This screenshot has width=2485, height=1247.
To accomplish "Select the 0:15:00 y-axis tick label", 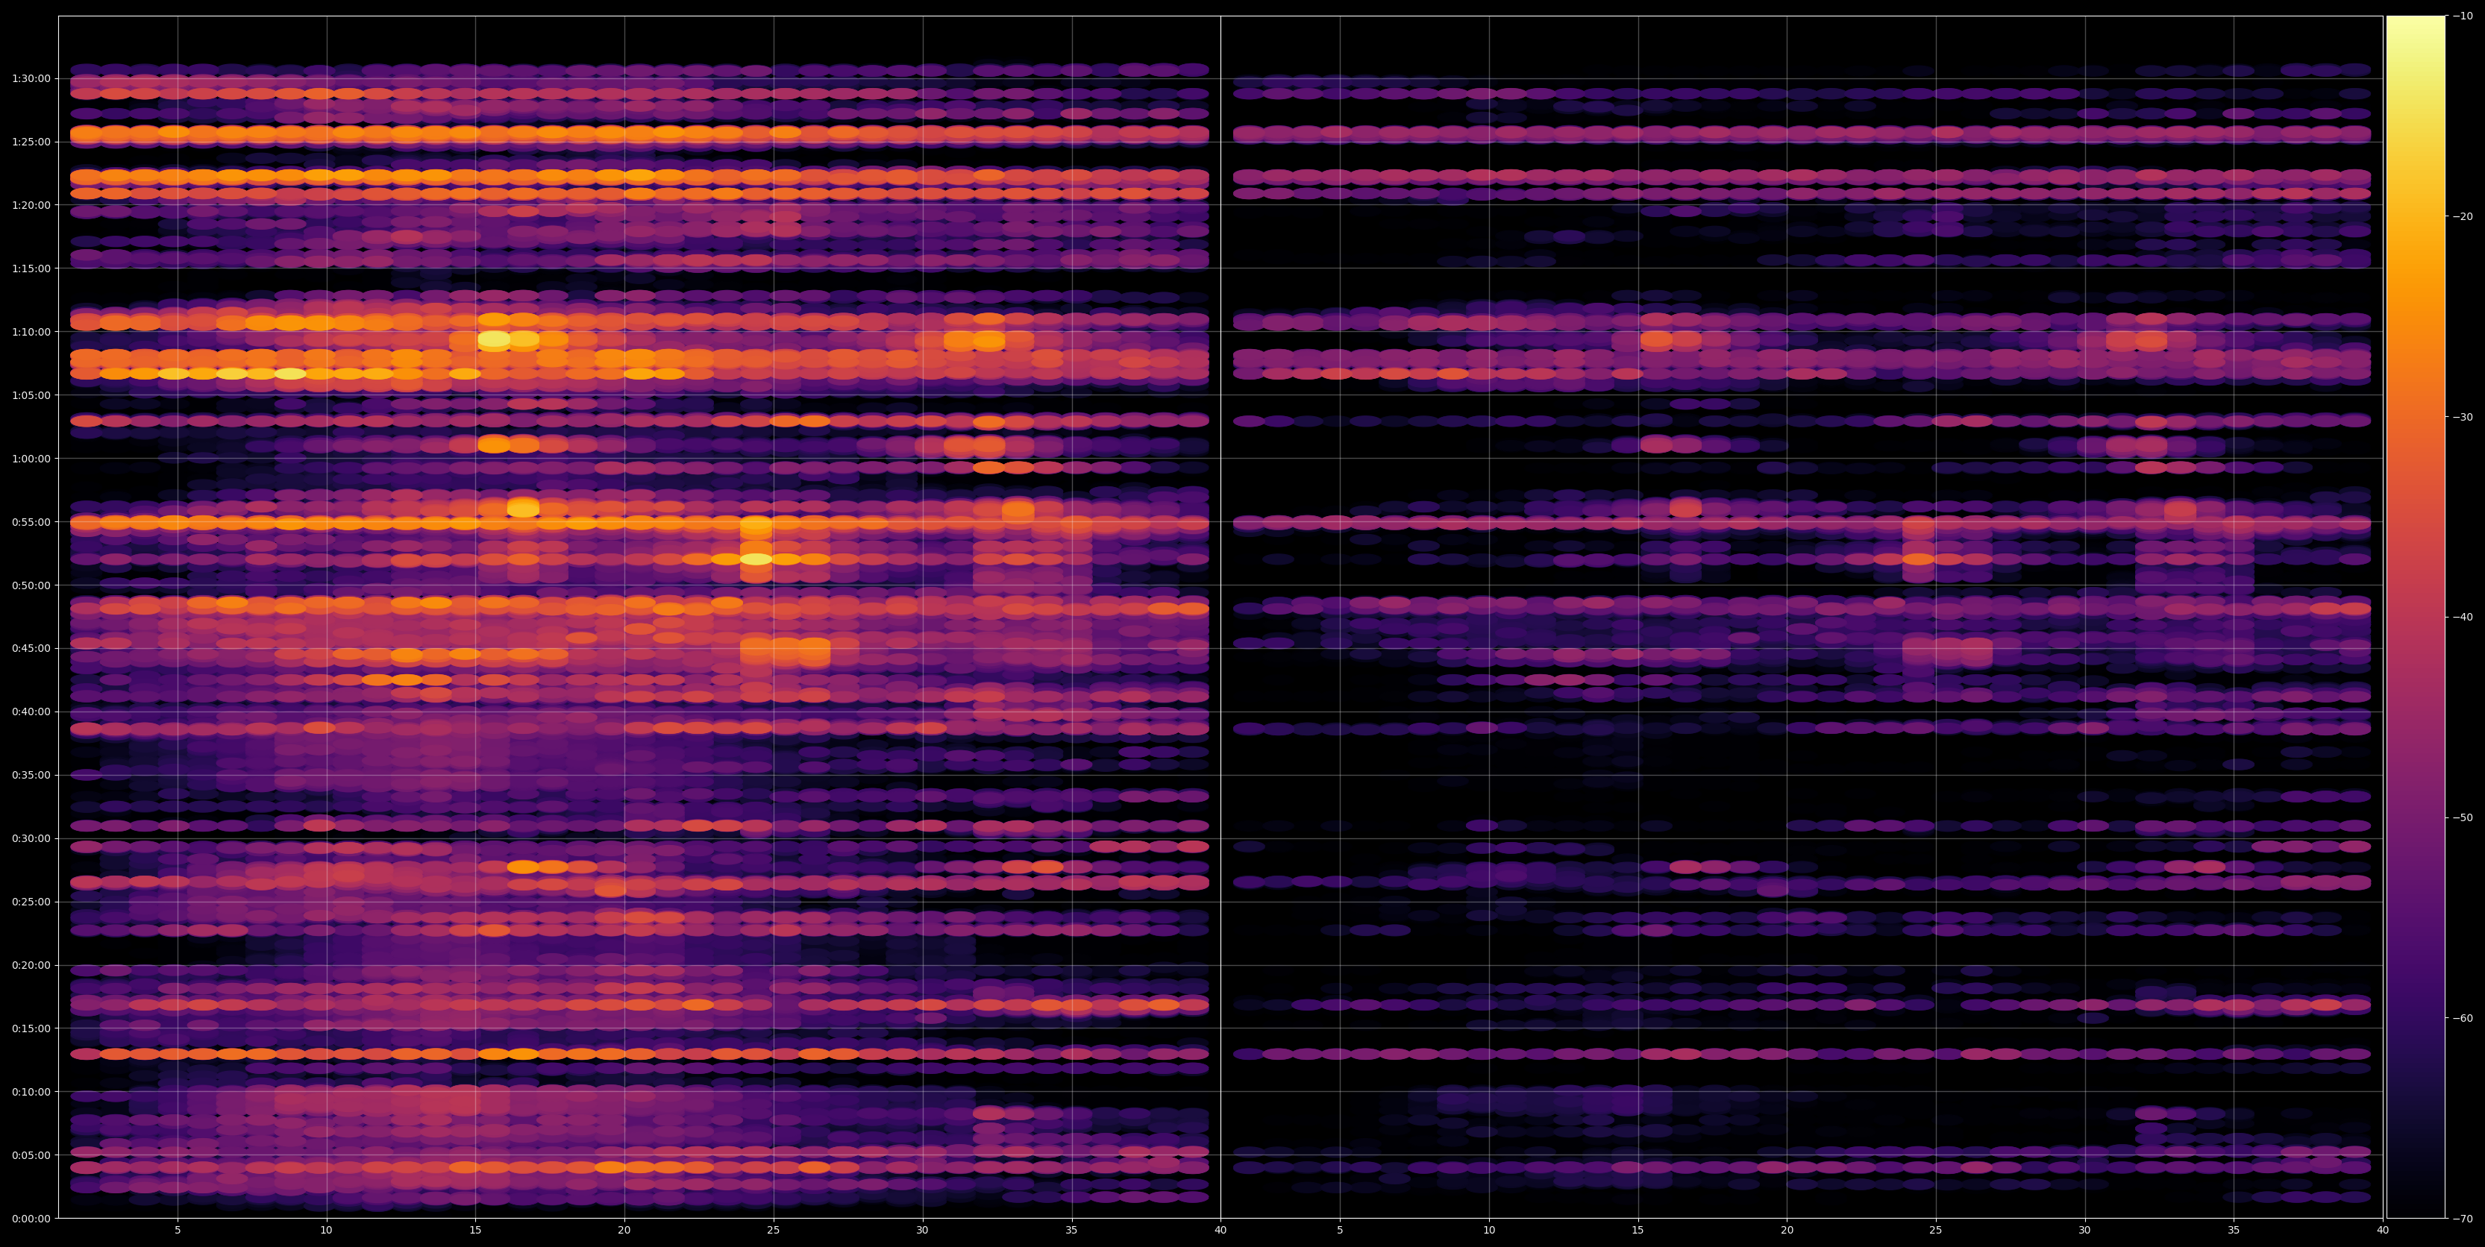I will [31, 1028].
